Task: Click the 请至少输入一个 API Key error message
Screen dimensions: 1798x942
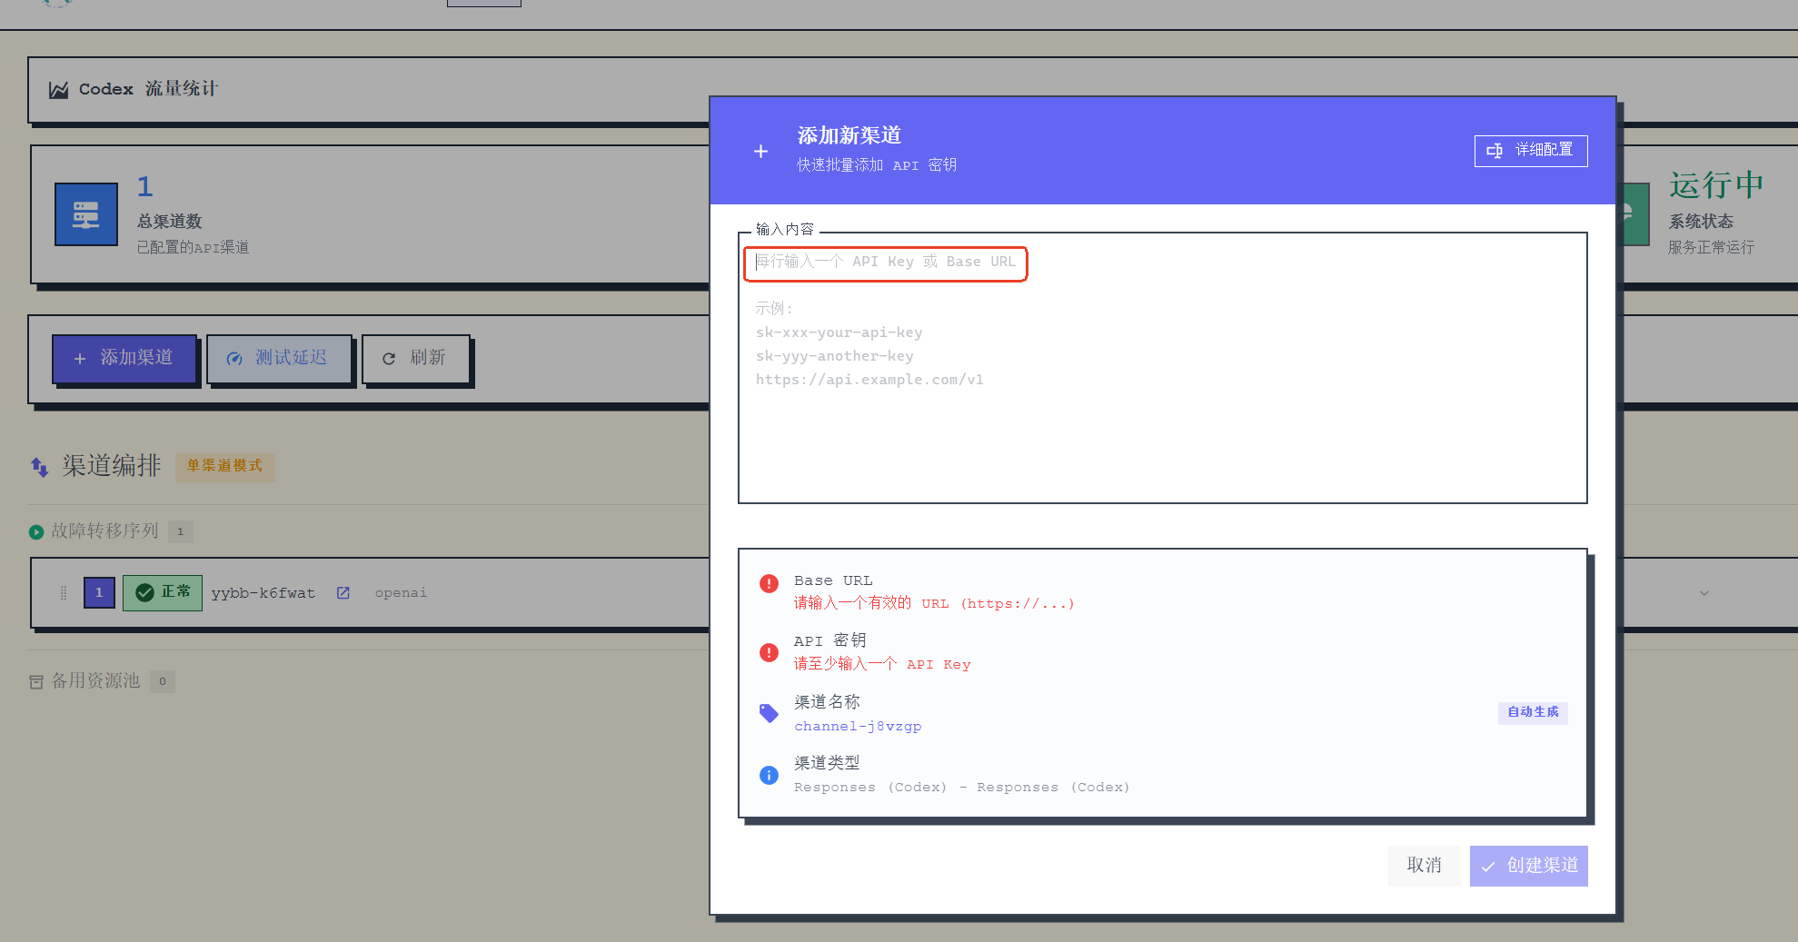Action: (x=882, y=664)
